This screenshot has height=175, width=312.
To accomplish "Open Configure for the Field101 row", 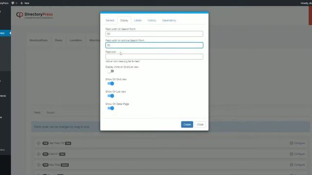I will pos(297,154).
